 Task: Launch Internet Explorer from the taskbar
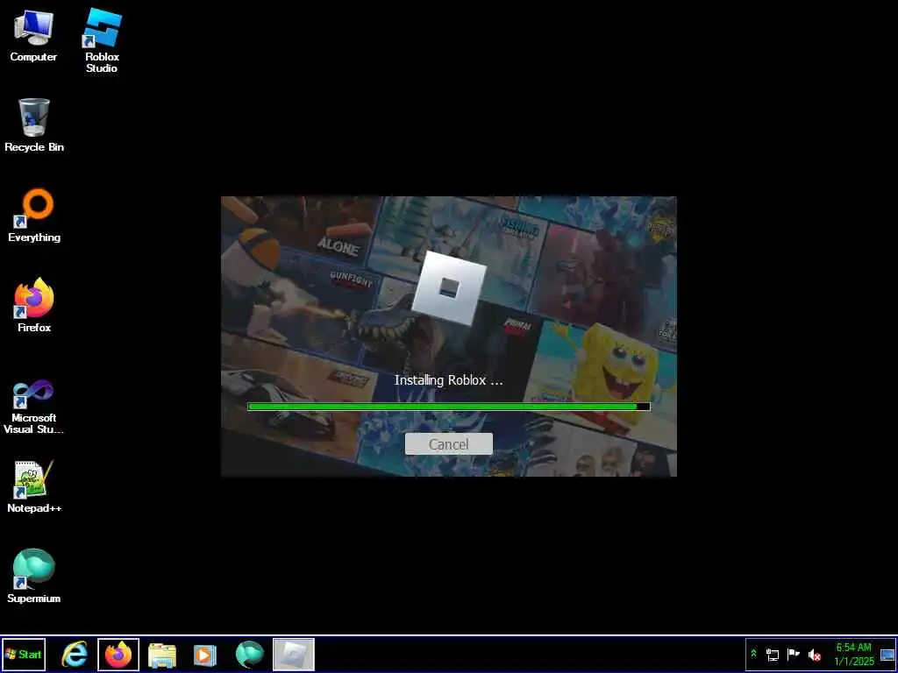[x=75, y=654]
